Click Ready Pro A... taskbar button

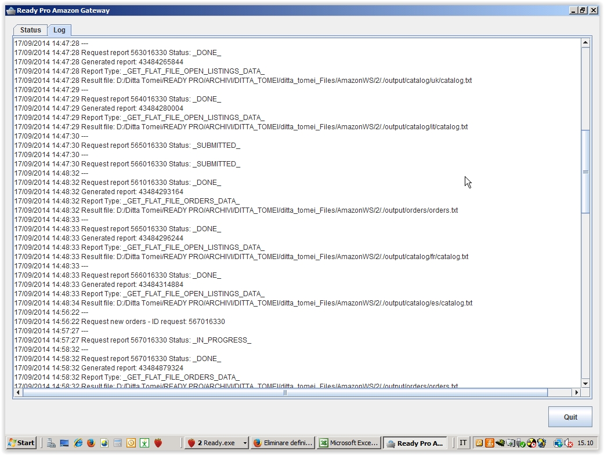point(415,443)
